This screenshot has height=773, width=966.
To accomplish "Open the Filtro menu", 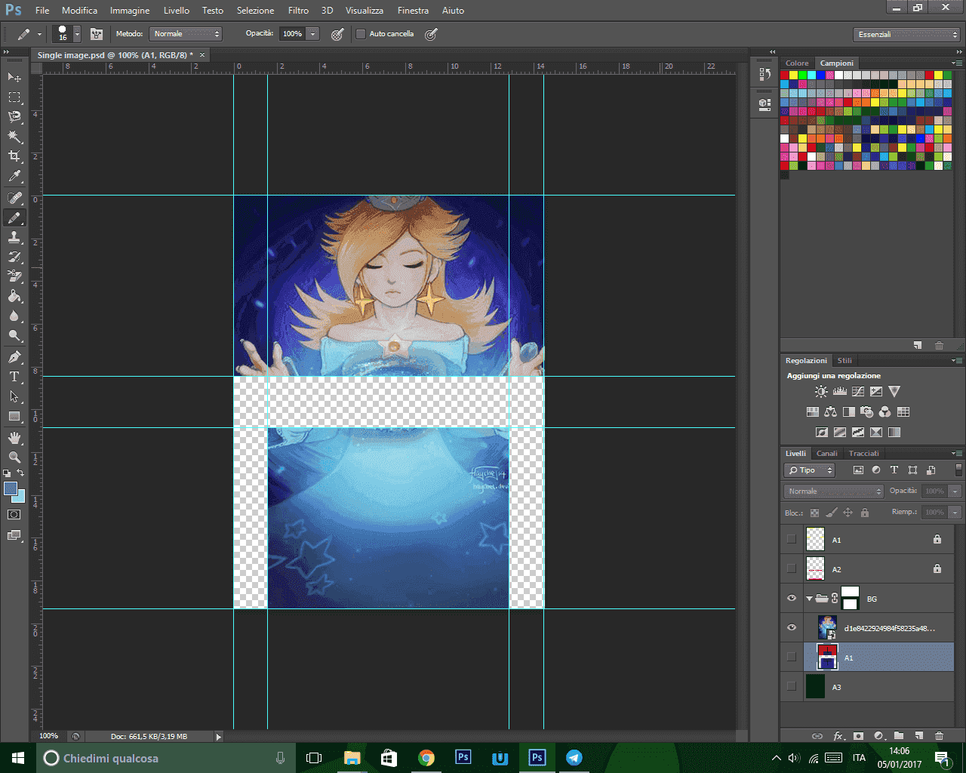I will tap(298, 11).
